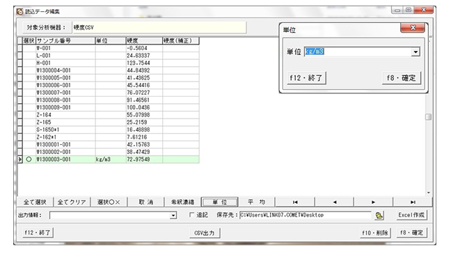
Task: Select sample W1300005-001
Action: pos(65,78)
